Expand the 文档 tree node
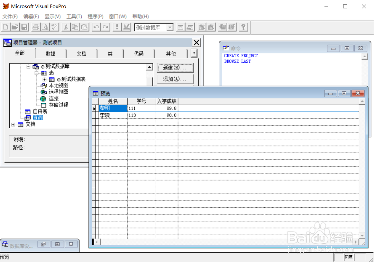 13,125
